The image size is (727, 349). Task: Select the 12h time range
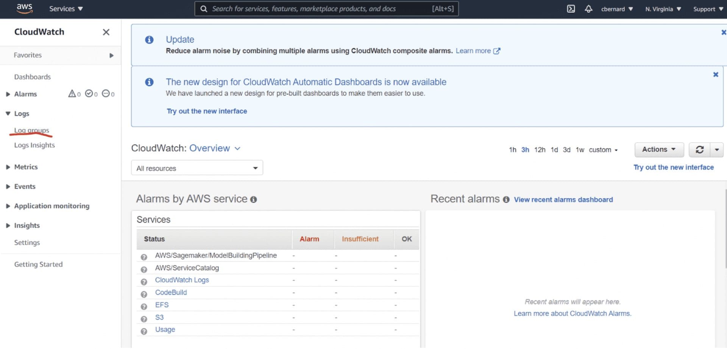tap(540, 150)
